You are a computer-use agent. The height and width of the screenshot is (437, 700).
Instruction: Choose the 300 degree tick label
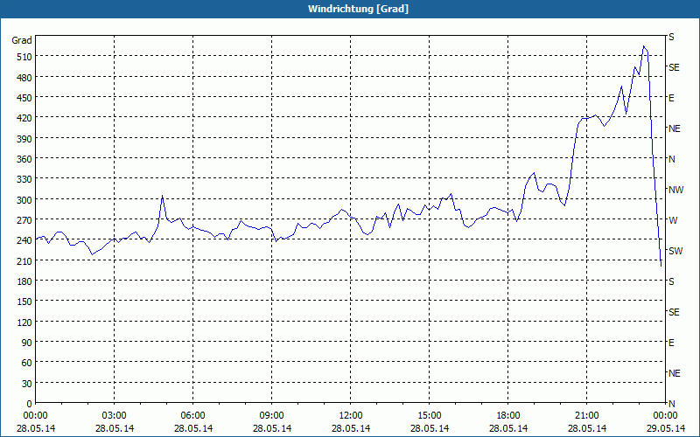(24, 200)
